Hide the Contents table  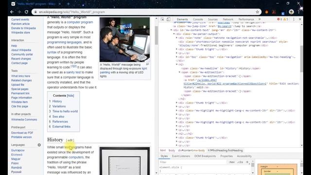pyautogui.click(x=70, y=96)
